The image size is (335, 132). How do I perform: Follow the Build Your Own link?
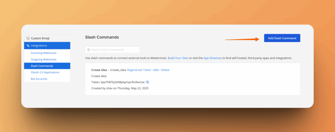click(178, 58)
